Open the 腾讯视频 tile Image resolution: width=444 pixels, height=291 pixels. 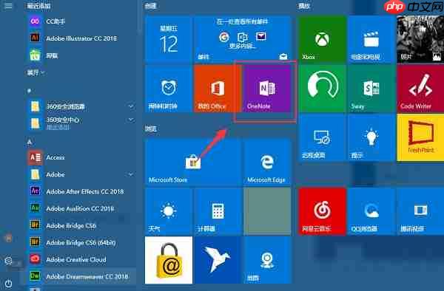pyautogui.click(x=420, y=212)
